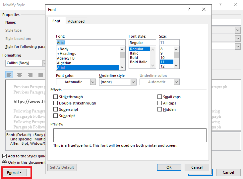243x179 pixels.
Task: Tick the Superscript checkbox
Action: click(55, 109)
